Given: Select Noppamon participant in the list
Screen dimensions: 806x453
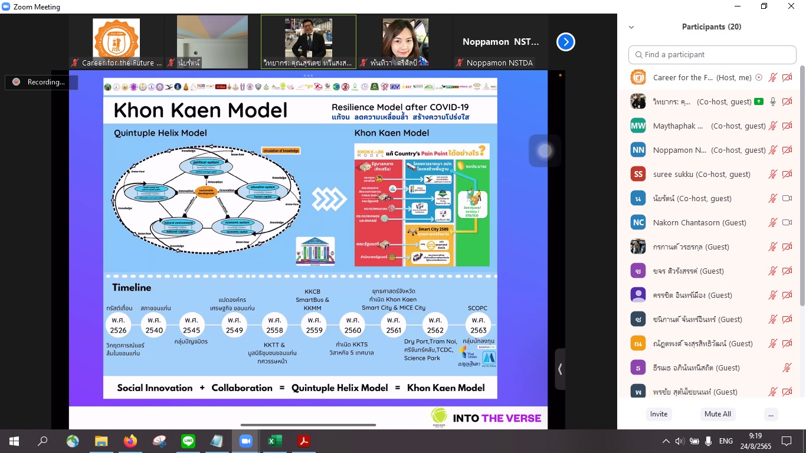Looking at the screenshot, I should [679, 150].
